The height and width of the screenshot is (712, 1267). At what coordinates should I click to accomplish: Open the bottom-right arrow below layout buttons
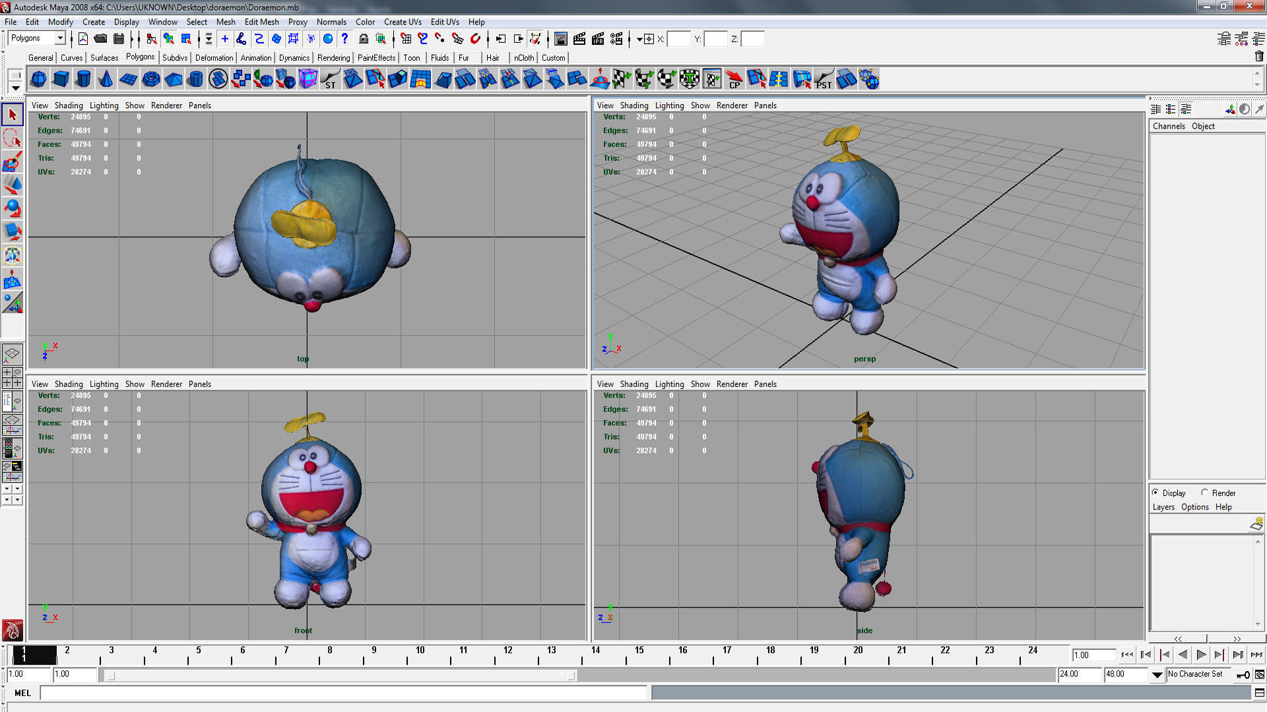click(x=18, y=500)
